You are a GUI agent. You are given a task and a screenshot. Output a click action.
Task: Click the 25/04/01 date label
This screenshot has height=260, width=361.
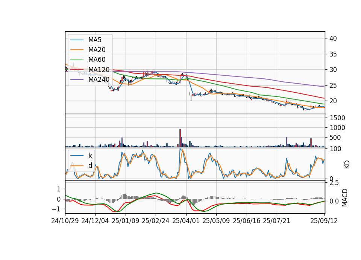pos(186,221)
